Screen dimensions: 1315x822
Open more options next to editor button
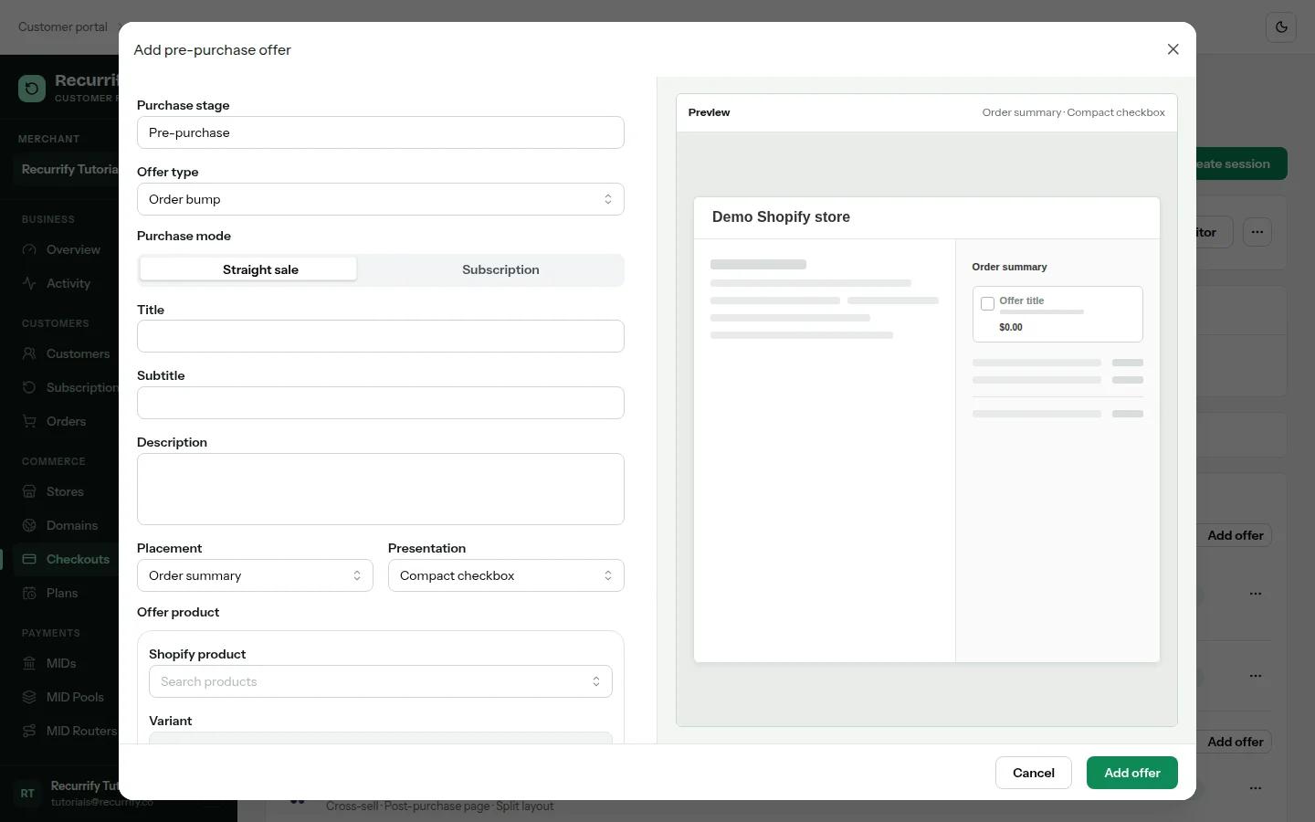[1257, 232]
